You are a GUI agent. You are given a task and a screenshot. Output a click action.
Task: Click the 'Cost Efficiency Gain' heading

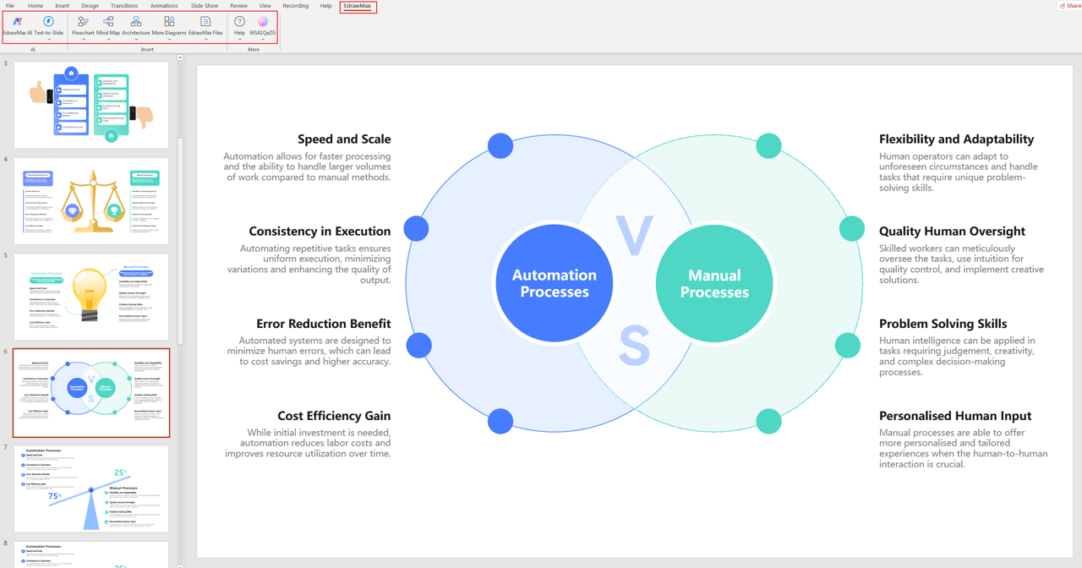334,416
